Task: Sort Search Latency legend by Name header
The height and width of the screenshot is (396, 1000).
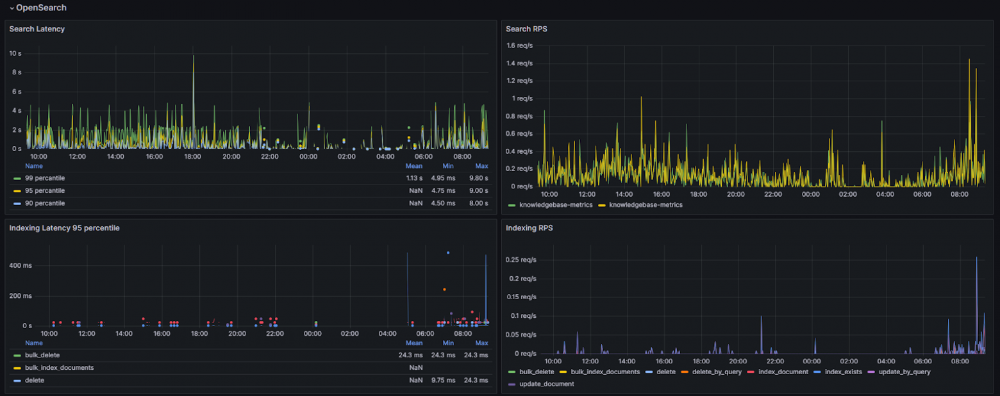Action: 34,165
